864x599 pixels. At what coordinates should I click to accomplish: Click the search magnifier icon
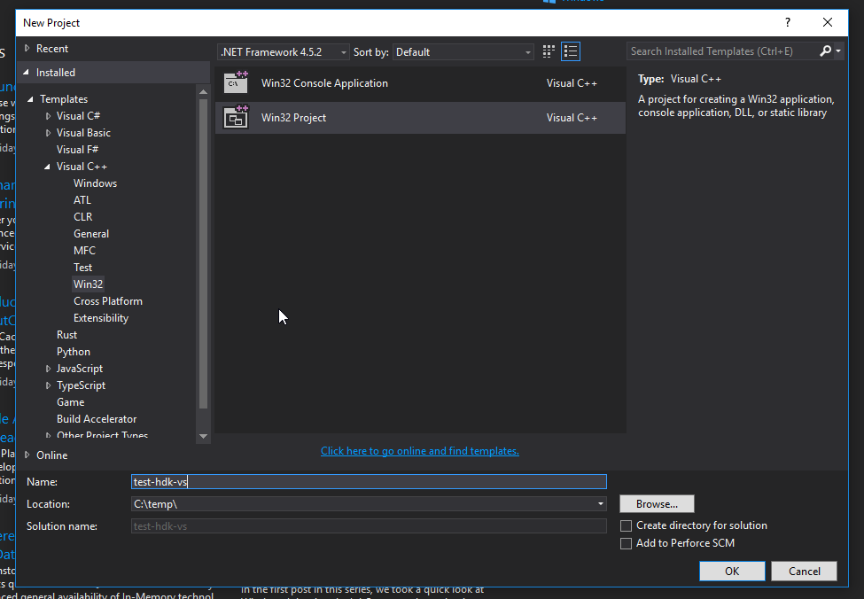(823, 51)
